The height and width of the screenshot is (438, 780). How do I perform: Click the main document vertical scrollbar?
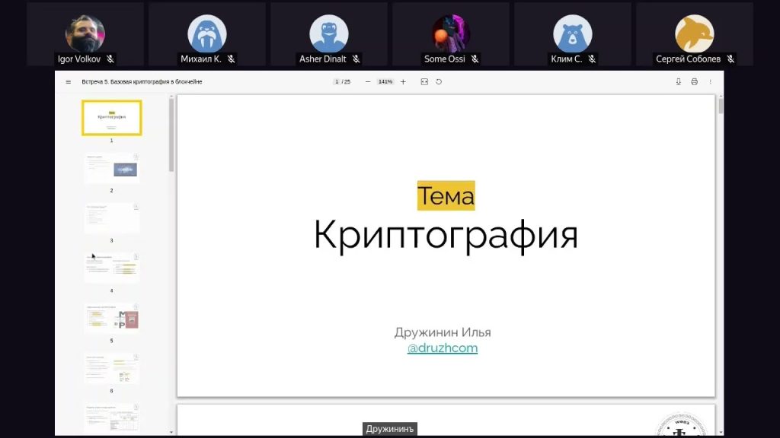tap(721, 106)
